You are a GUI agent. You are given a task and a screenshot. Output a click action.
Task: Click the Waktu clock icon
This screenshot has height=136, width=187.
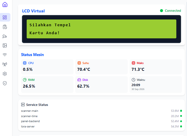(x=133, y=80)
